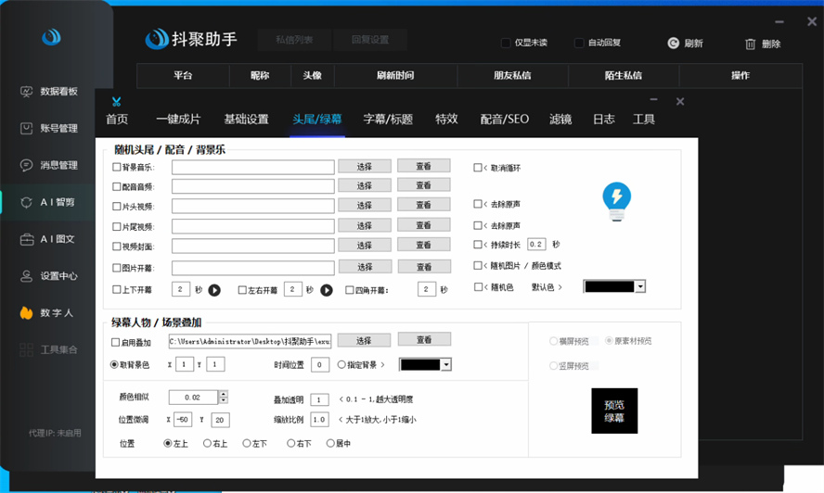Open the 日志 tab
This screenshot has width=824, height=493.
[604, 120]
